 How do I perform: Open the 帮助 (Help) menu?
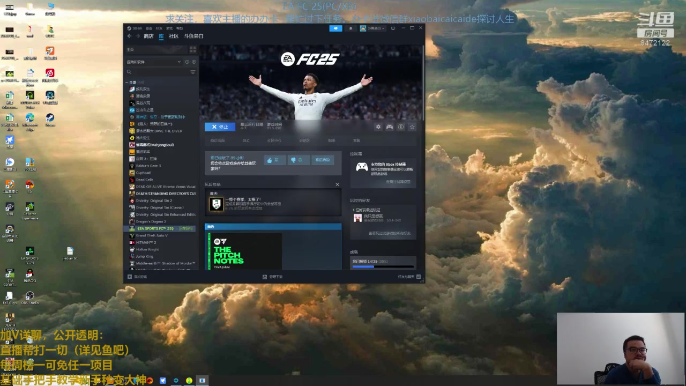point(180,28)
